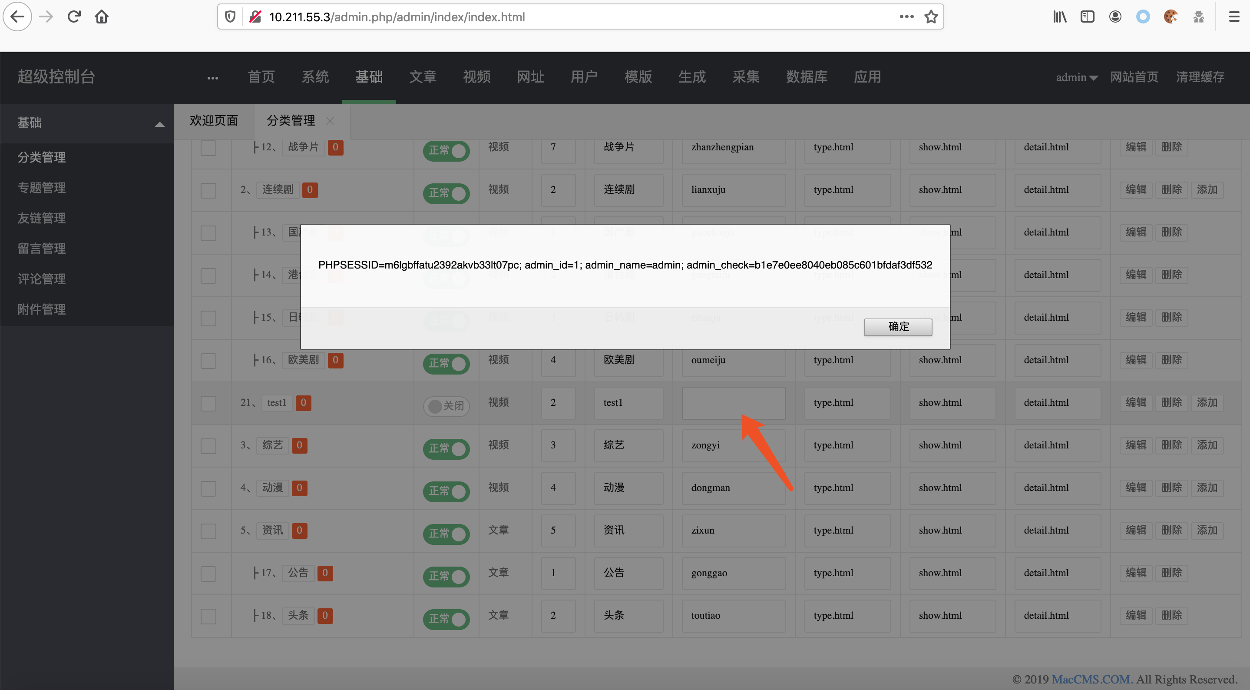Expand the nav bar ellipsis menu
The width and height of the screenshot is (1250, 690).
tap(212, 78)
